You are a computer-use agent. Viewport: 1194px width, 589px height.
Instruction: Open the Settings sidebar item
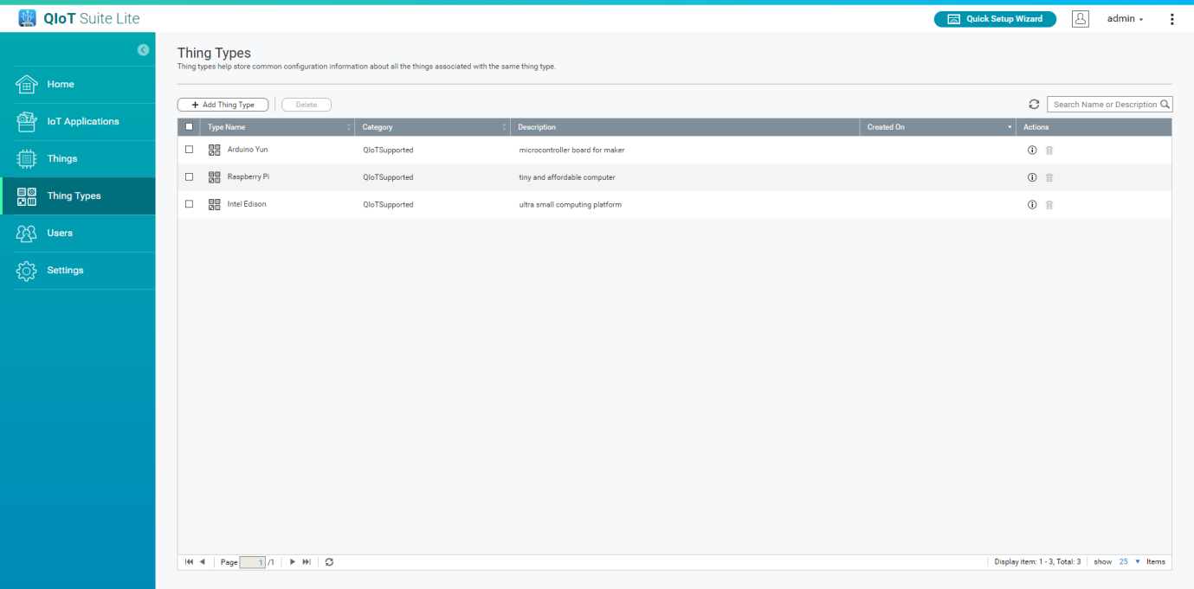pos(65,271)
